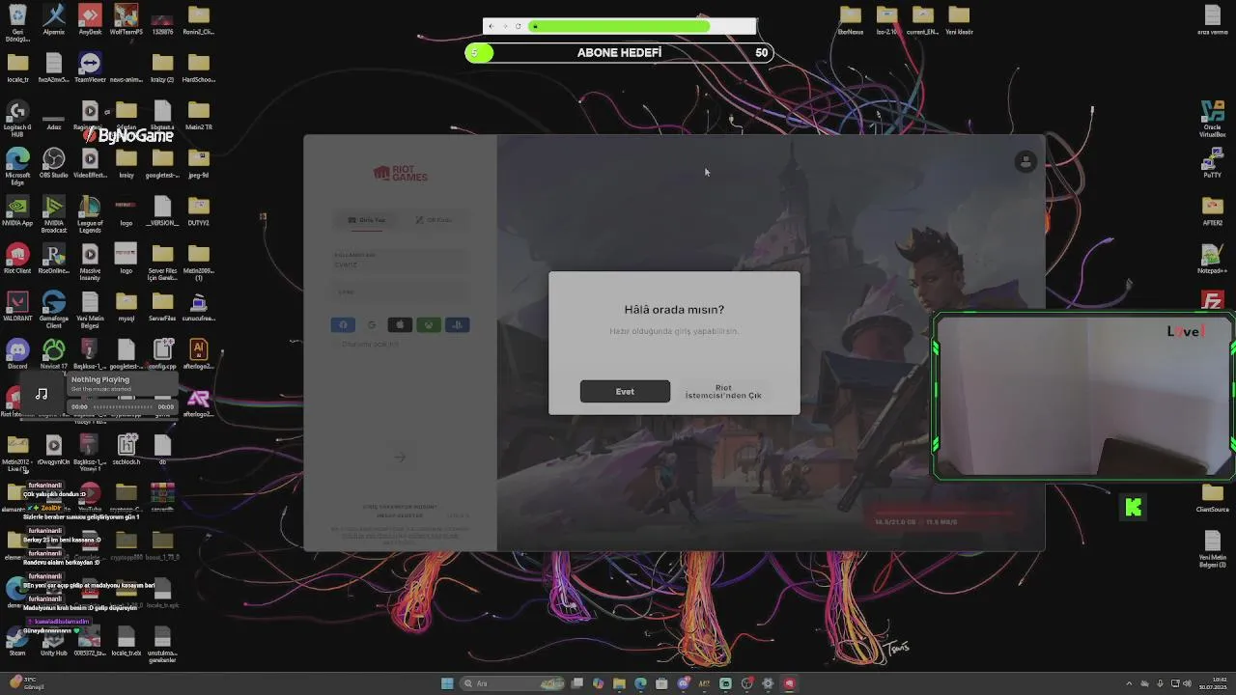Confirm with the Evet button

point(625,391)
